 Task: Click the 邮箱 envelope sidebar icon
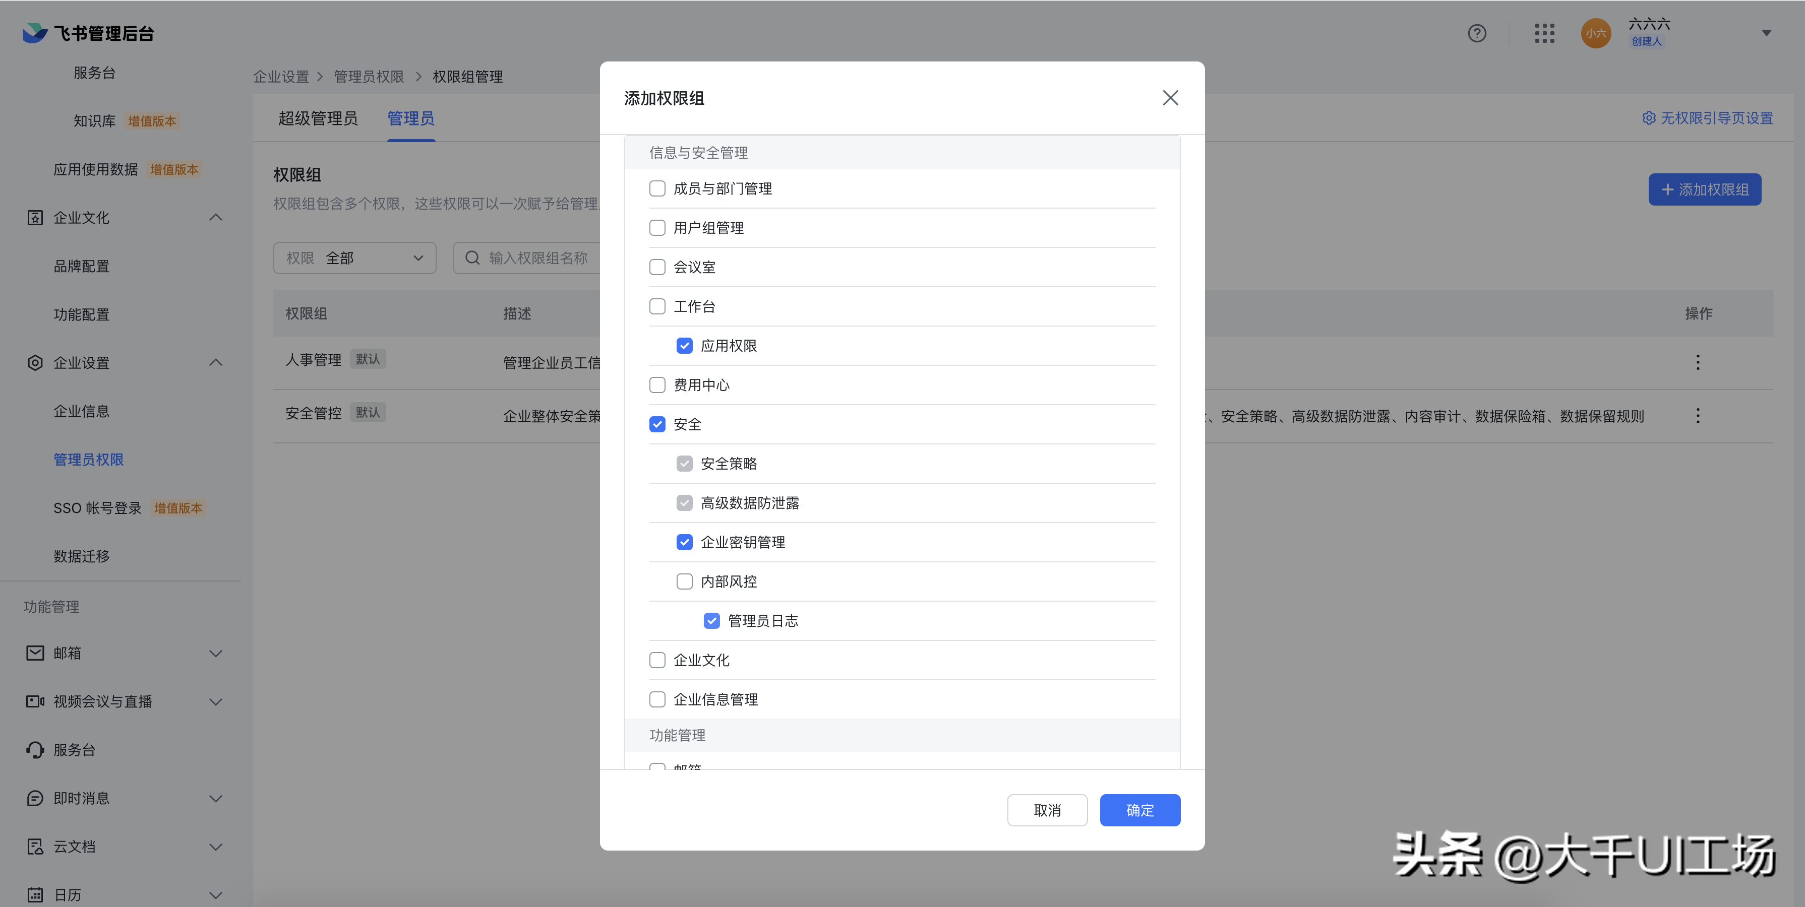[35, 653]
